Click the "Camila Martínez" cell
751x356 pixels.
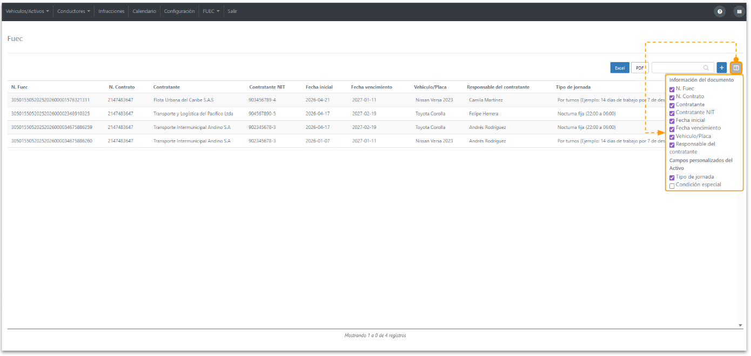pyautogui.click(x=486, y=100)
